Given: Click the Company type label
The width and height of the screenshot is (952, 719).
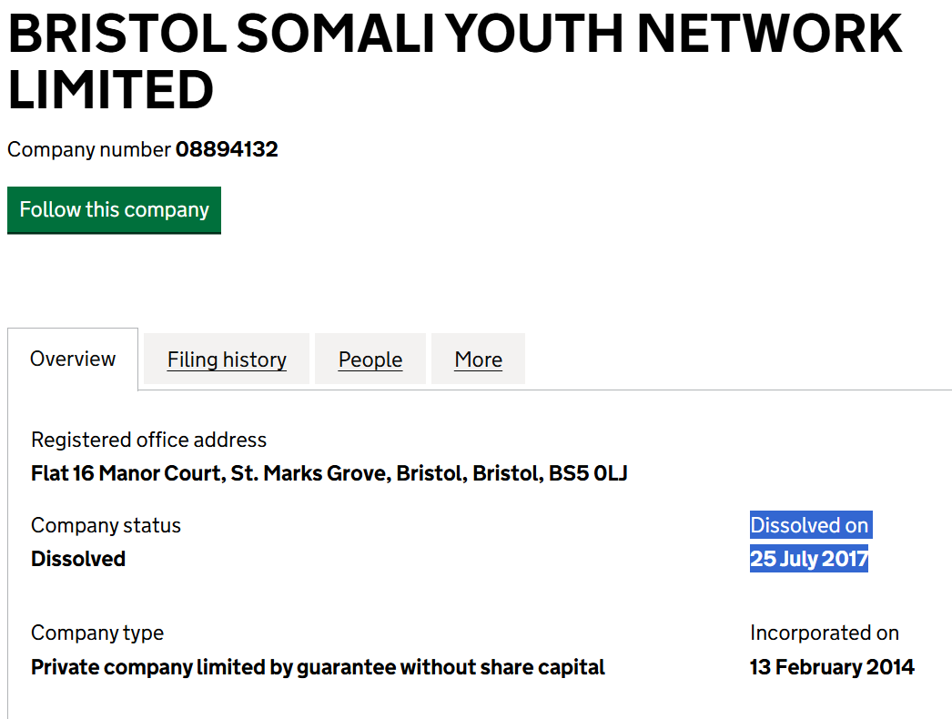Looking at the screenshot, I should coord(97,633).
